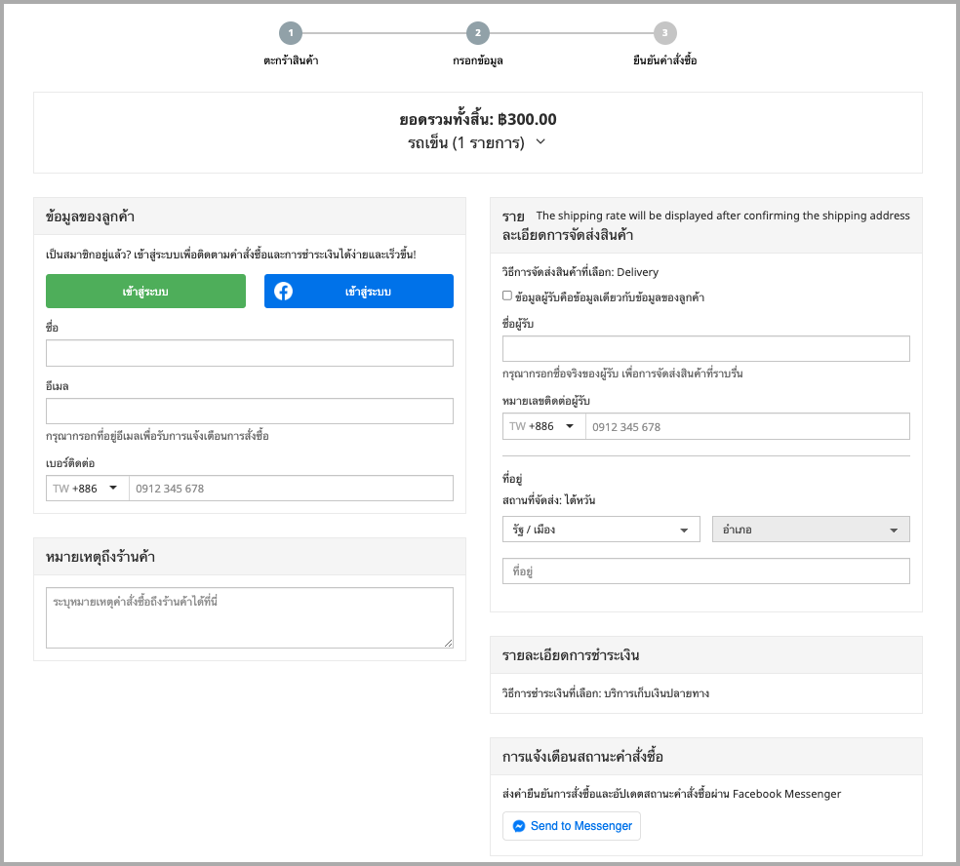
Task: Focus the customer name (ชื่อ) input field
Action: click(250, 353)
